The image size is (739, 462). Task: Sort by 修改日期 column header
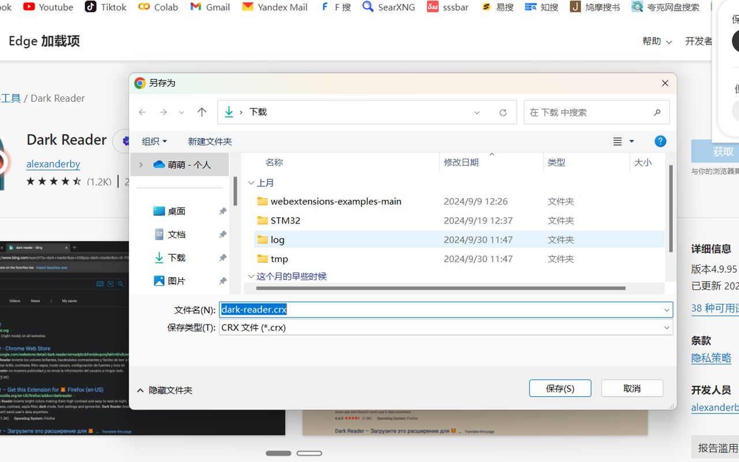(461, 162)
